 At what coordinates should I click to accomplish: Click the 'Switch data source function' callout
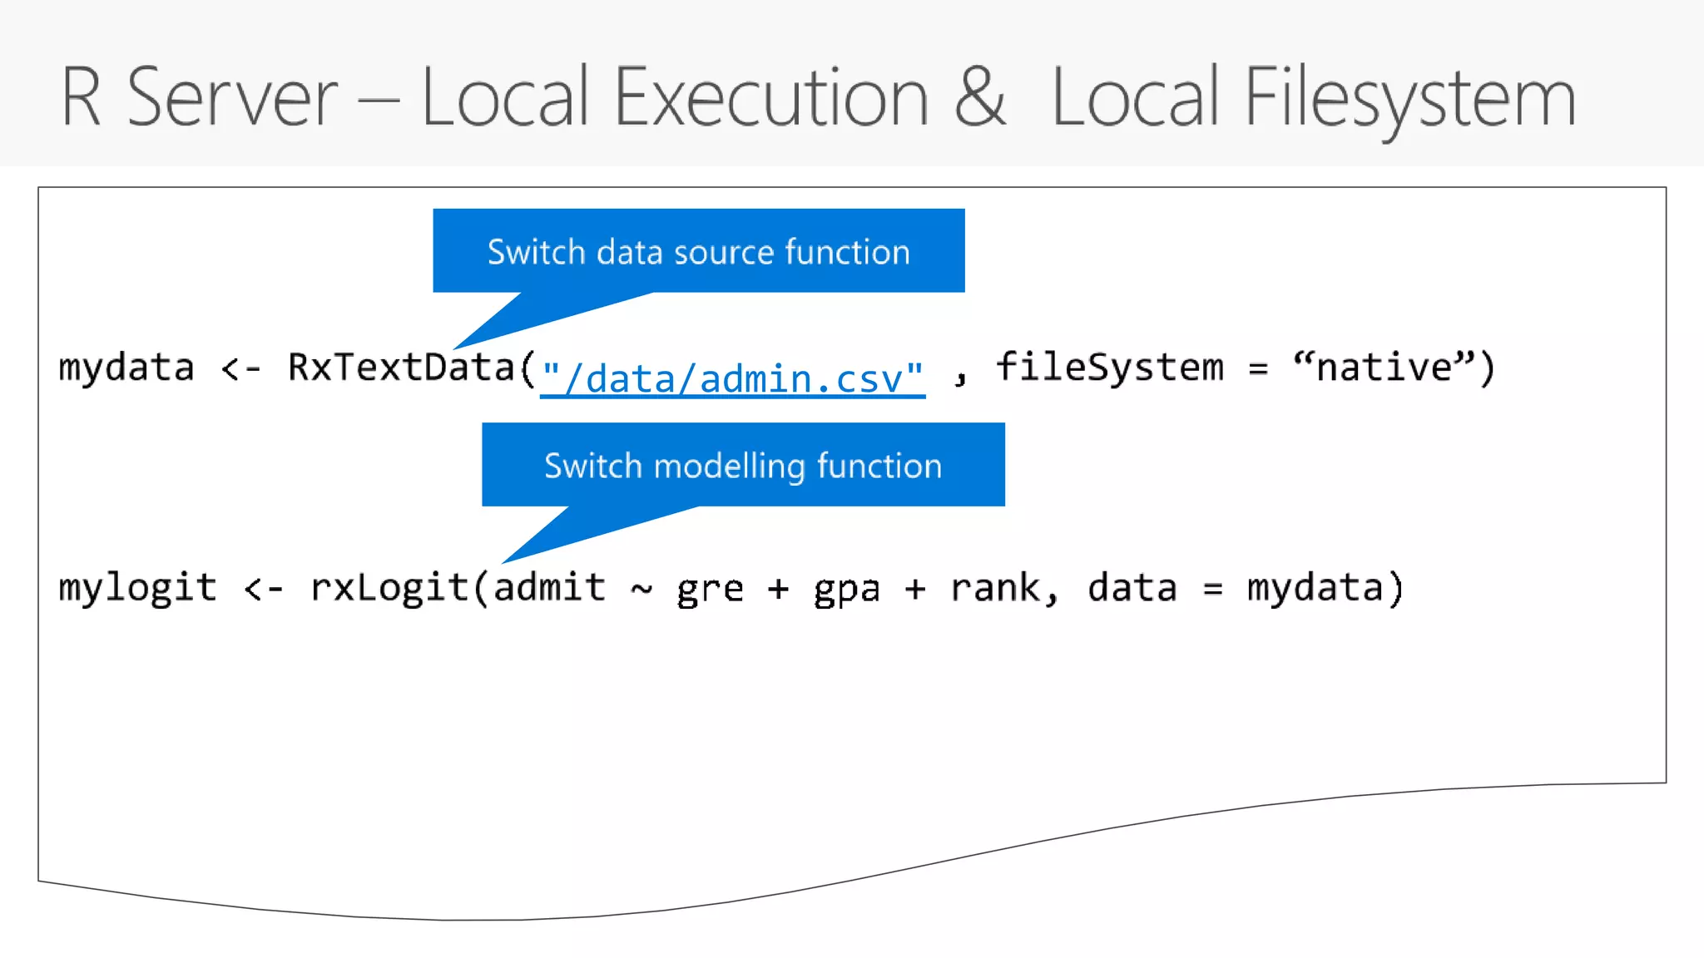tap(699, 251)
